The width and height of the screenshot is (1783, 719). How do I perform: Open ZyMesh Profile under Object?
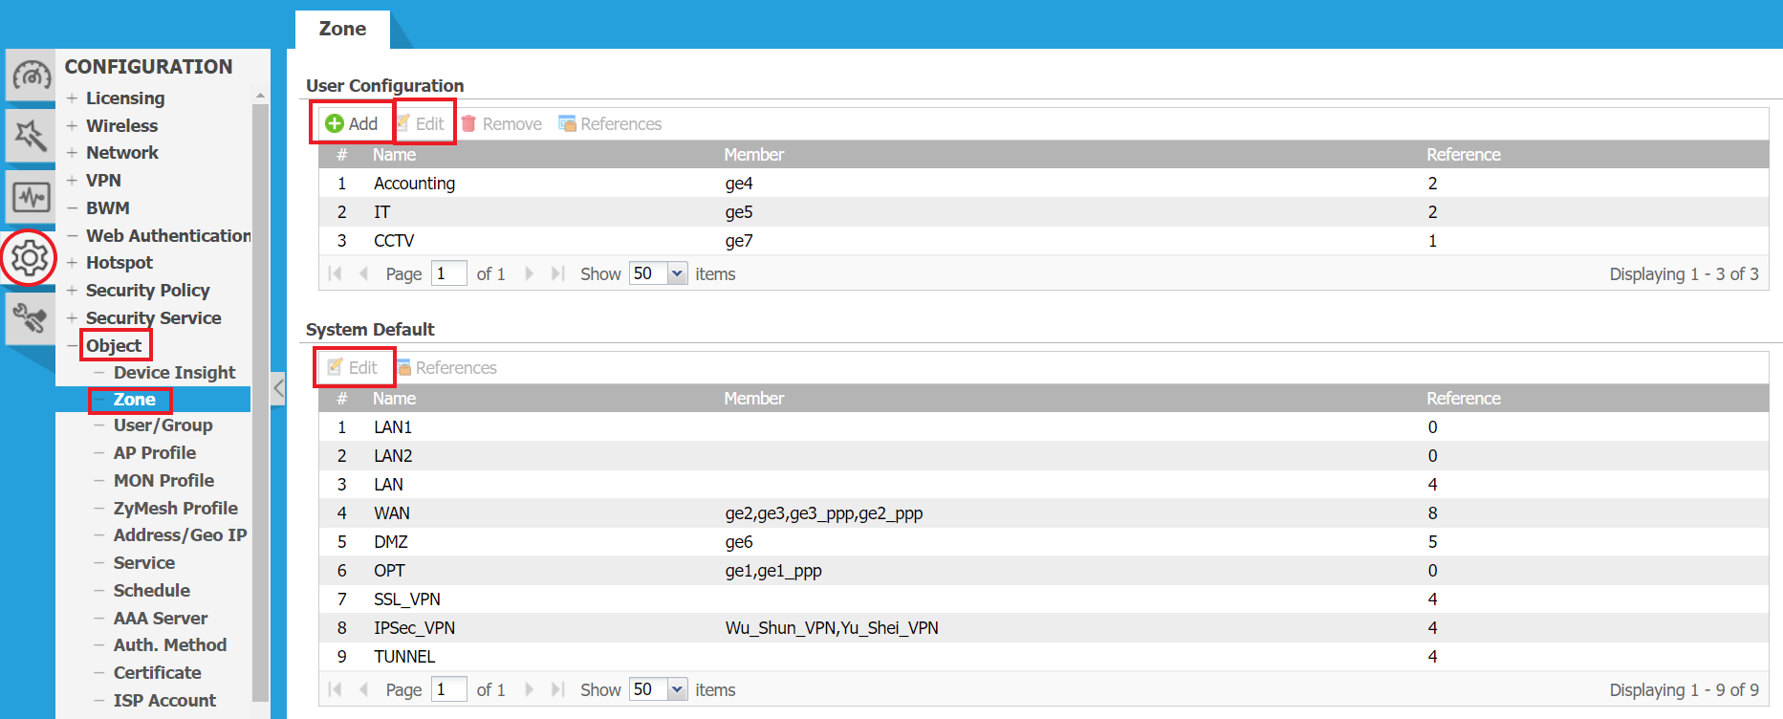tap(175, 509)
